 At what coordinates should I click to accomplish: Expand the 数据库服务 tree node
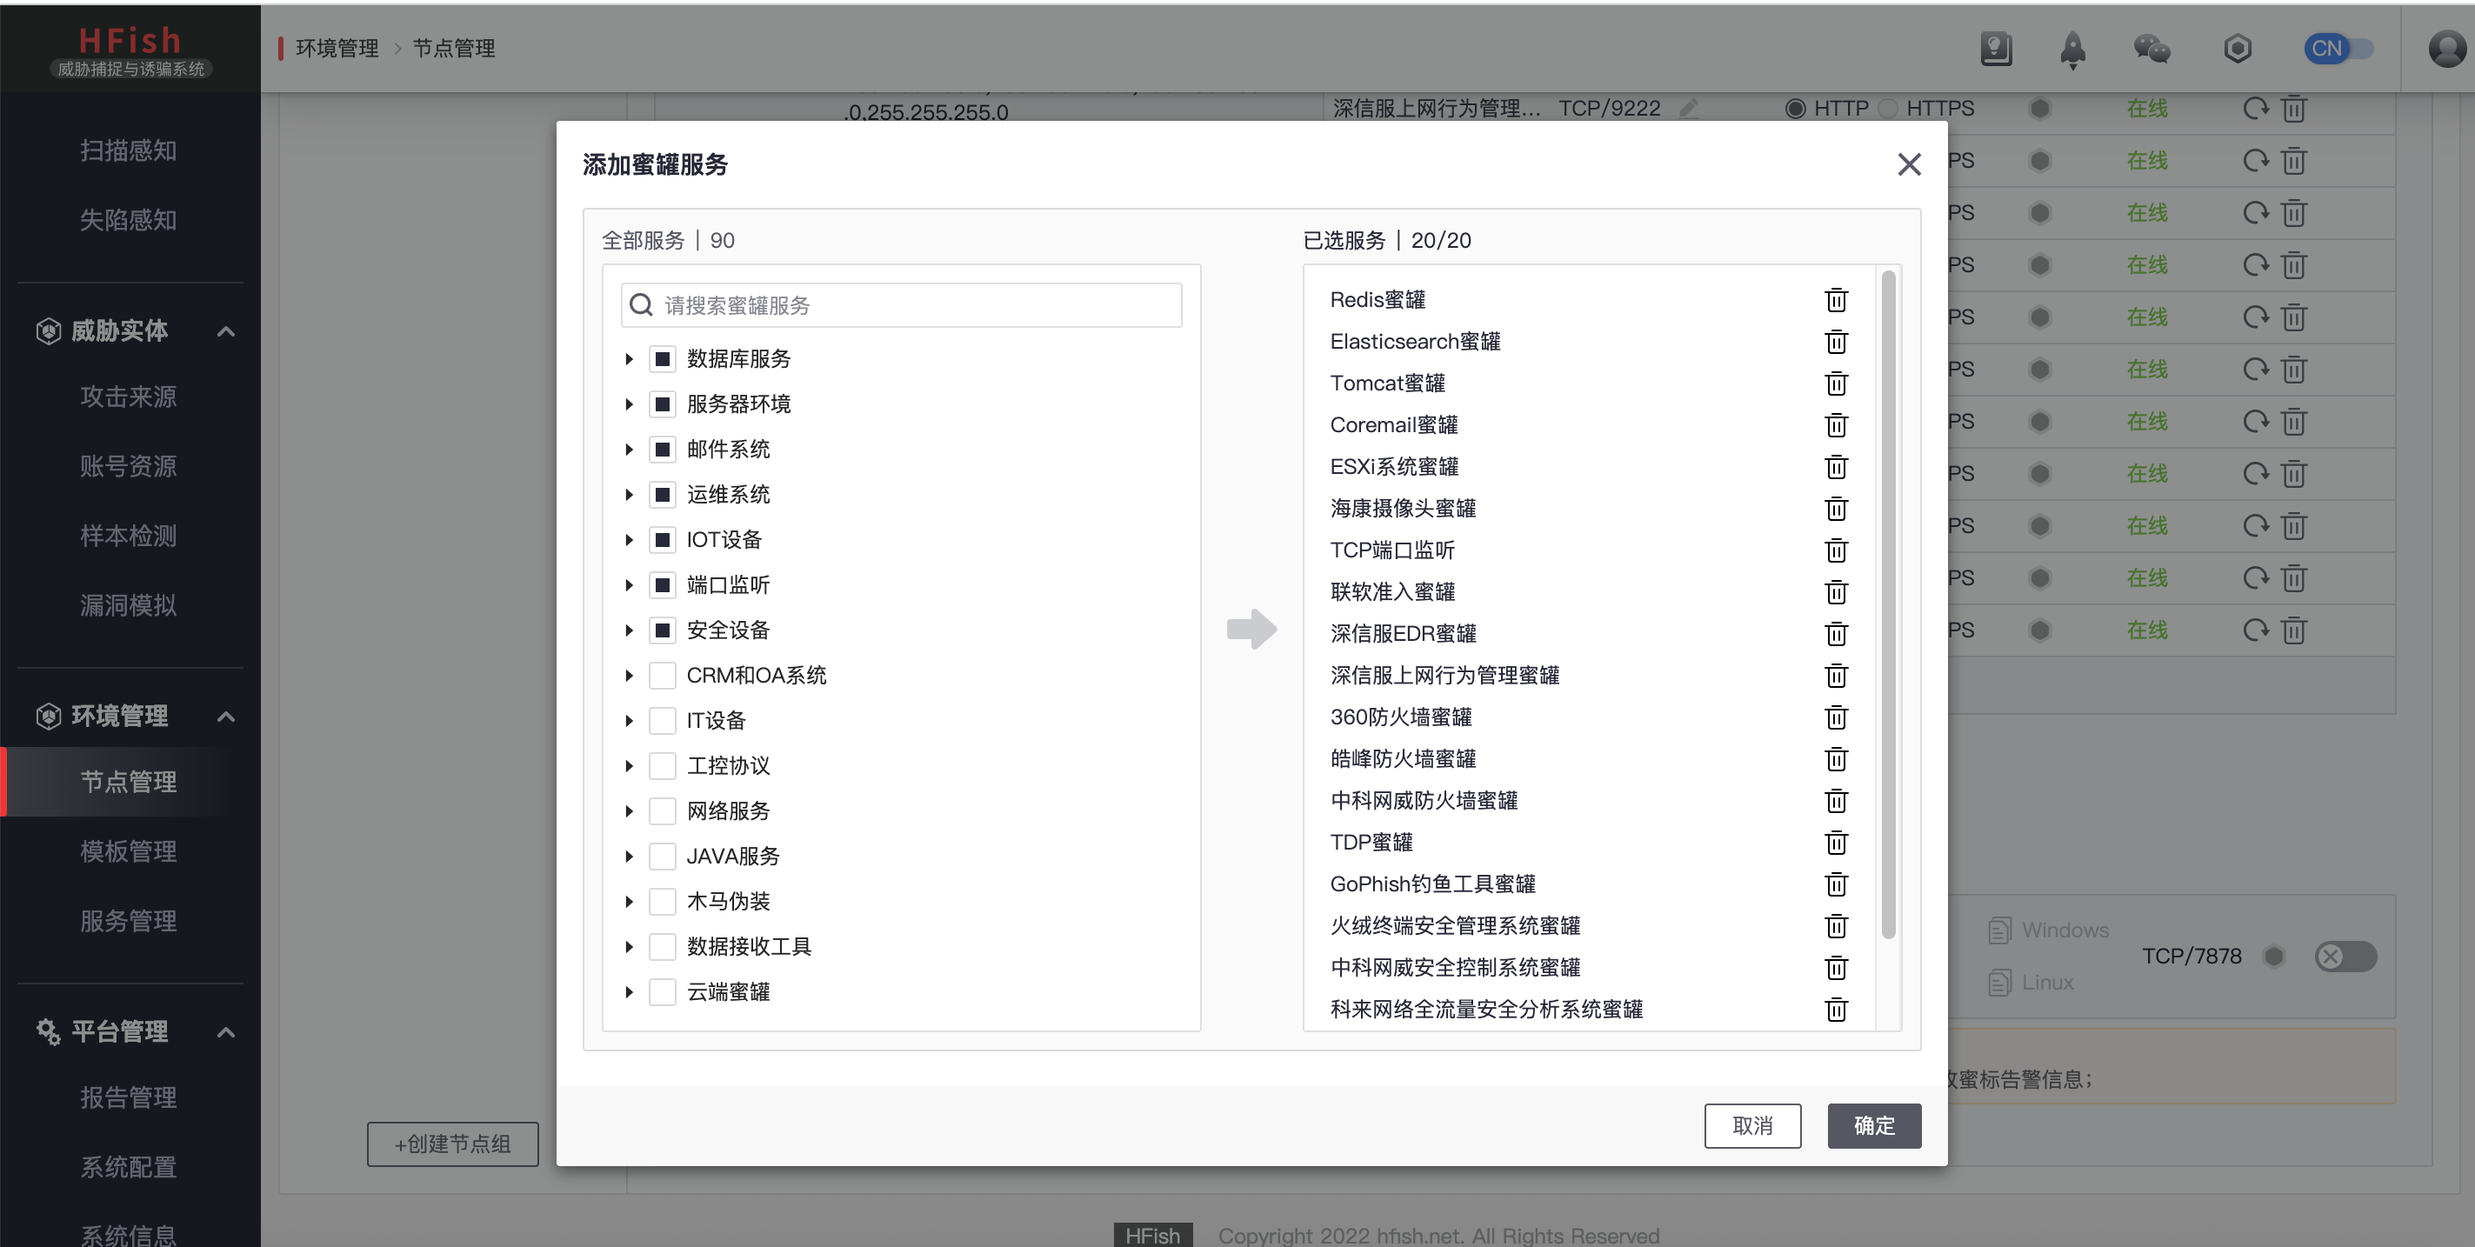point(630,358)
